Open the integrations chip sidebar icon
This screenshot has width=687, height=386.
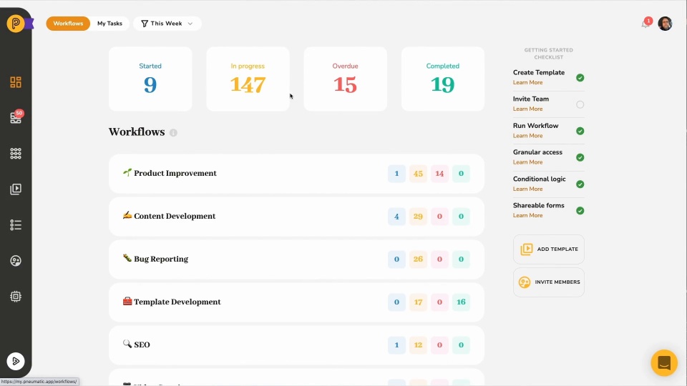16,296
